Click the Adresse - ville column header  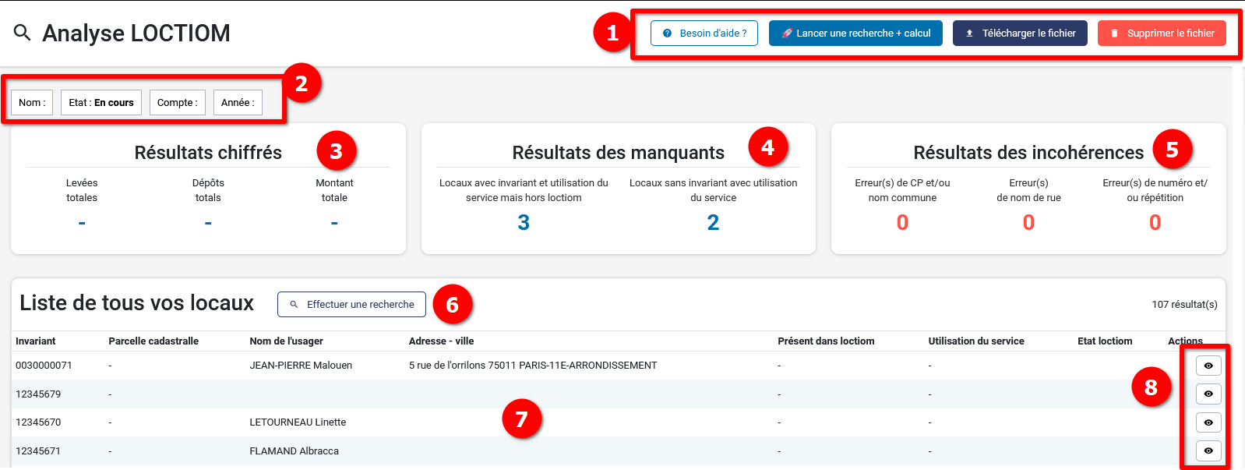click(441, 341)
